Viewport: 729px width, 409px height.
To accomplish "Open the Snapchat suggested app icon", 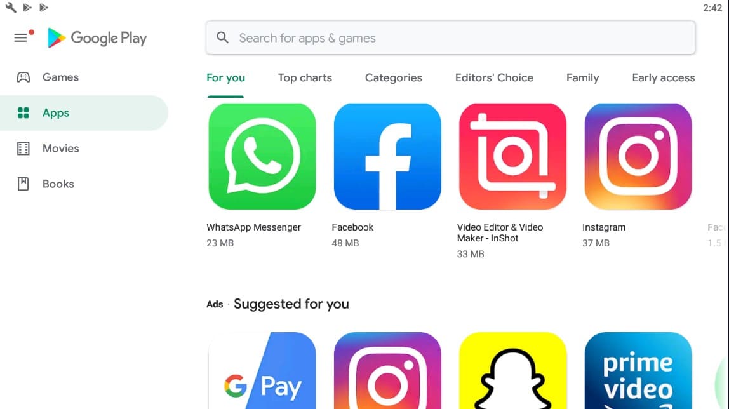I will 513,370.
